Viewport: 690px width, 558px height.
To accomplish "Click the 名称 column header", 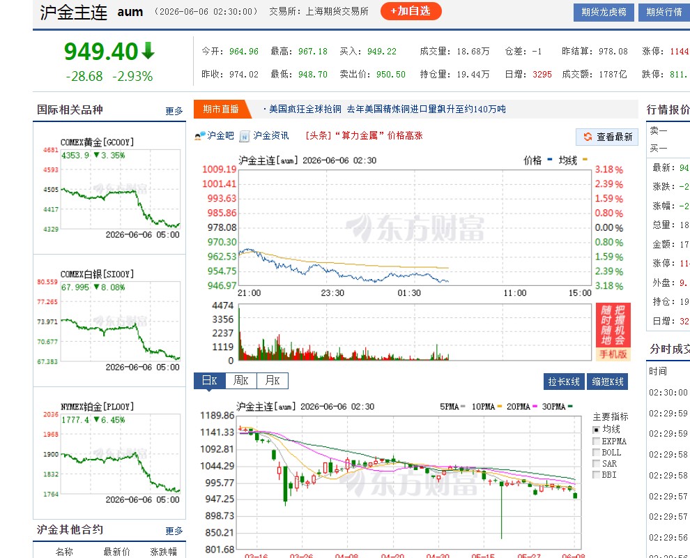I will point(64,552).
